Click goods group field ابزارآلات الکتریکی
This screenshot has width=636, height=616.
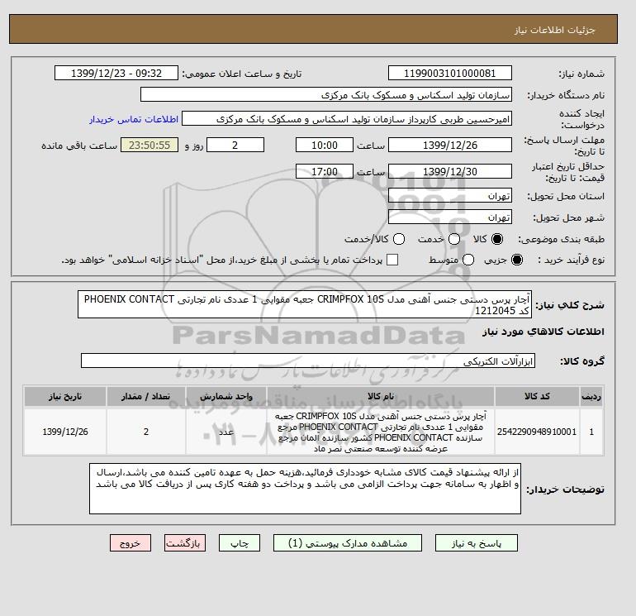308,361
